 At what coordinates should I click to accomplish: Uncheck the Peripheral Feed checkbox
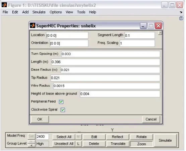tap(61, 102)
